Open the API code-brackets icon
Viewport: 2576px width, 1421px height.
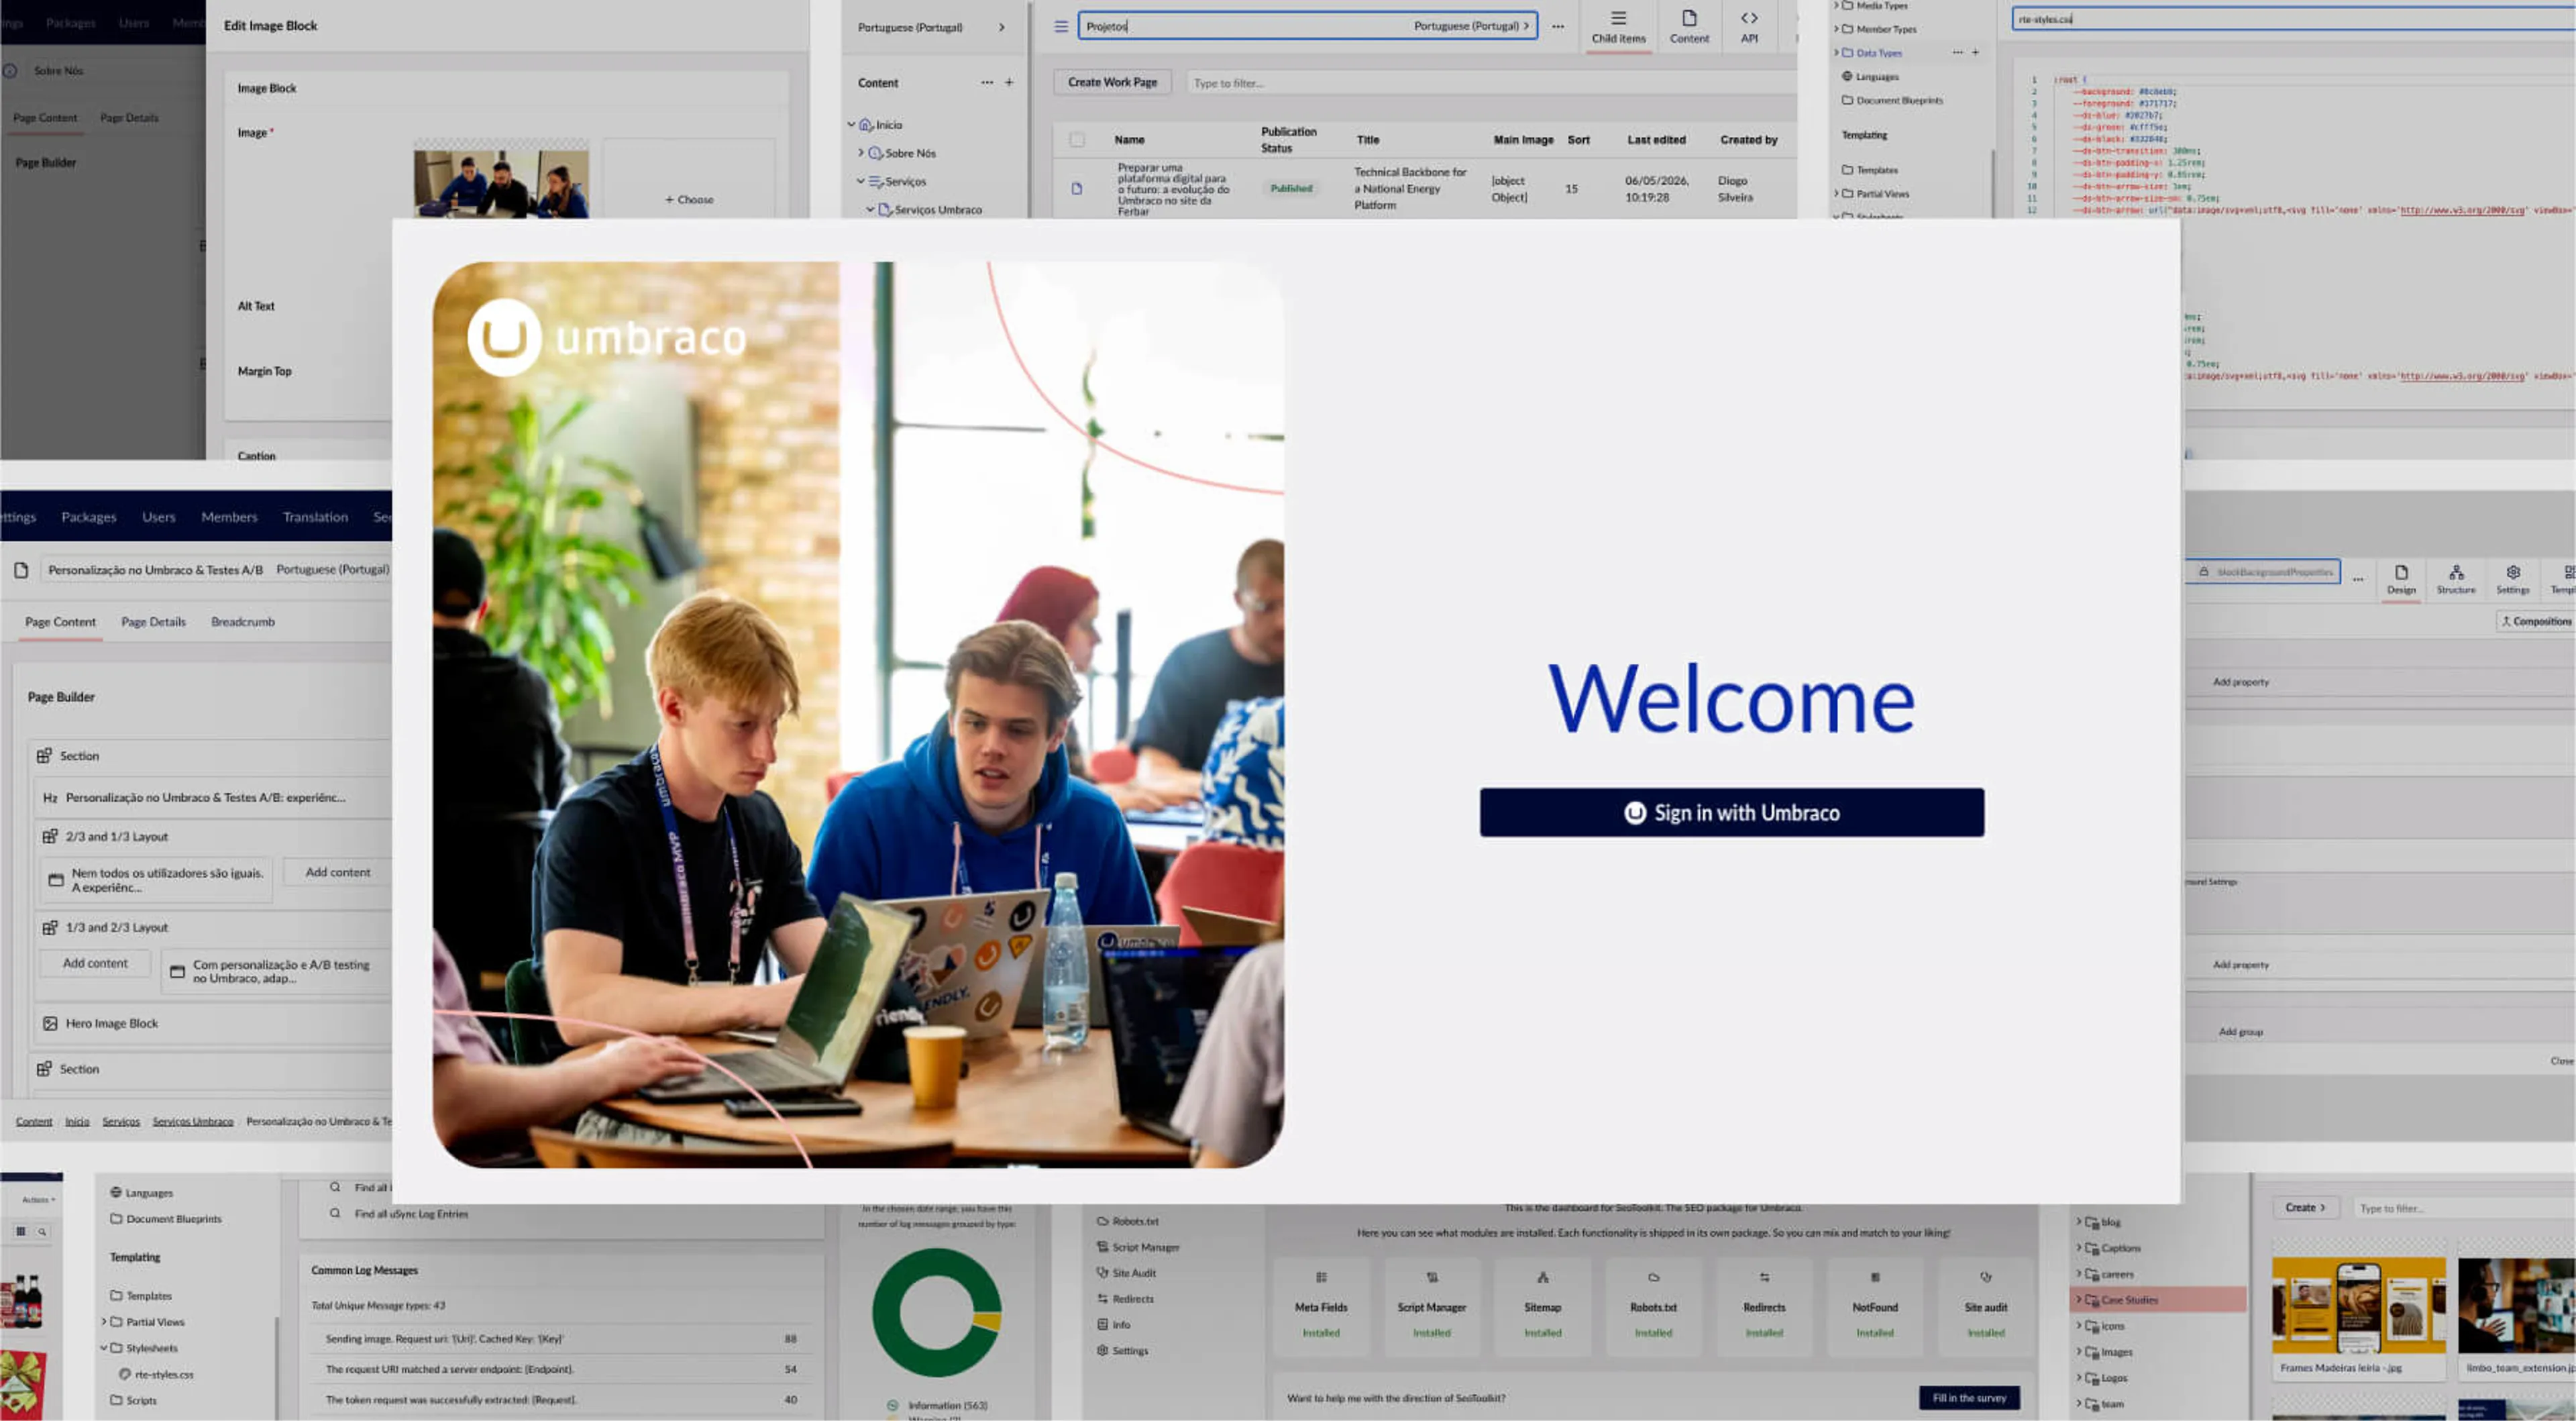(x=1748, y=26)
